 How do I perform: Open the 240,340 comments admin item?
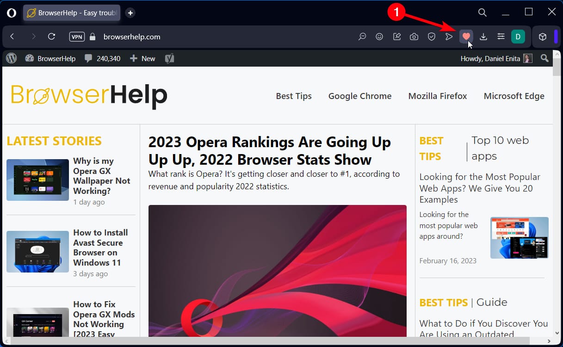click(x=102, y=58)
